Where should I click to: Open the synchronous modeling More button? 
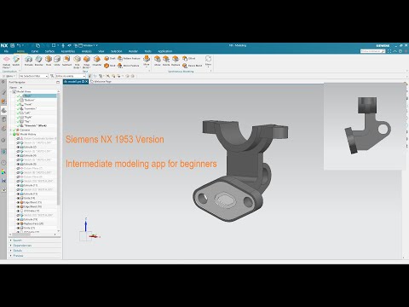(x=208, y=61)
